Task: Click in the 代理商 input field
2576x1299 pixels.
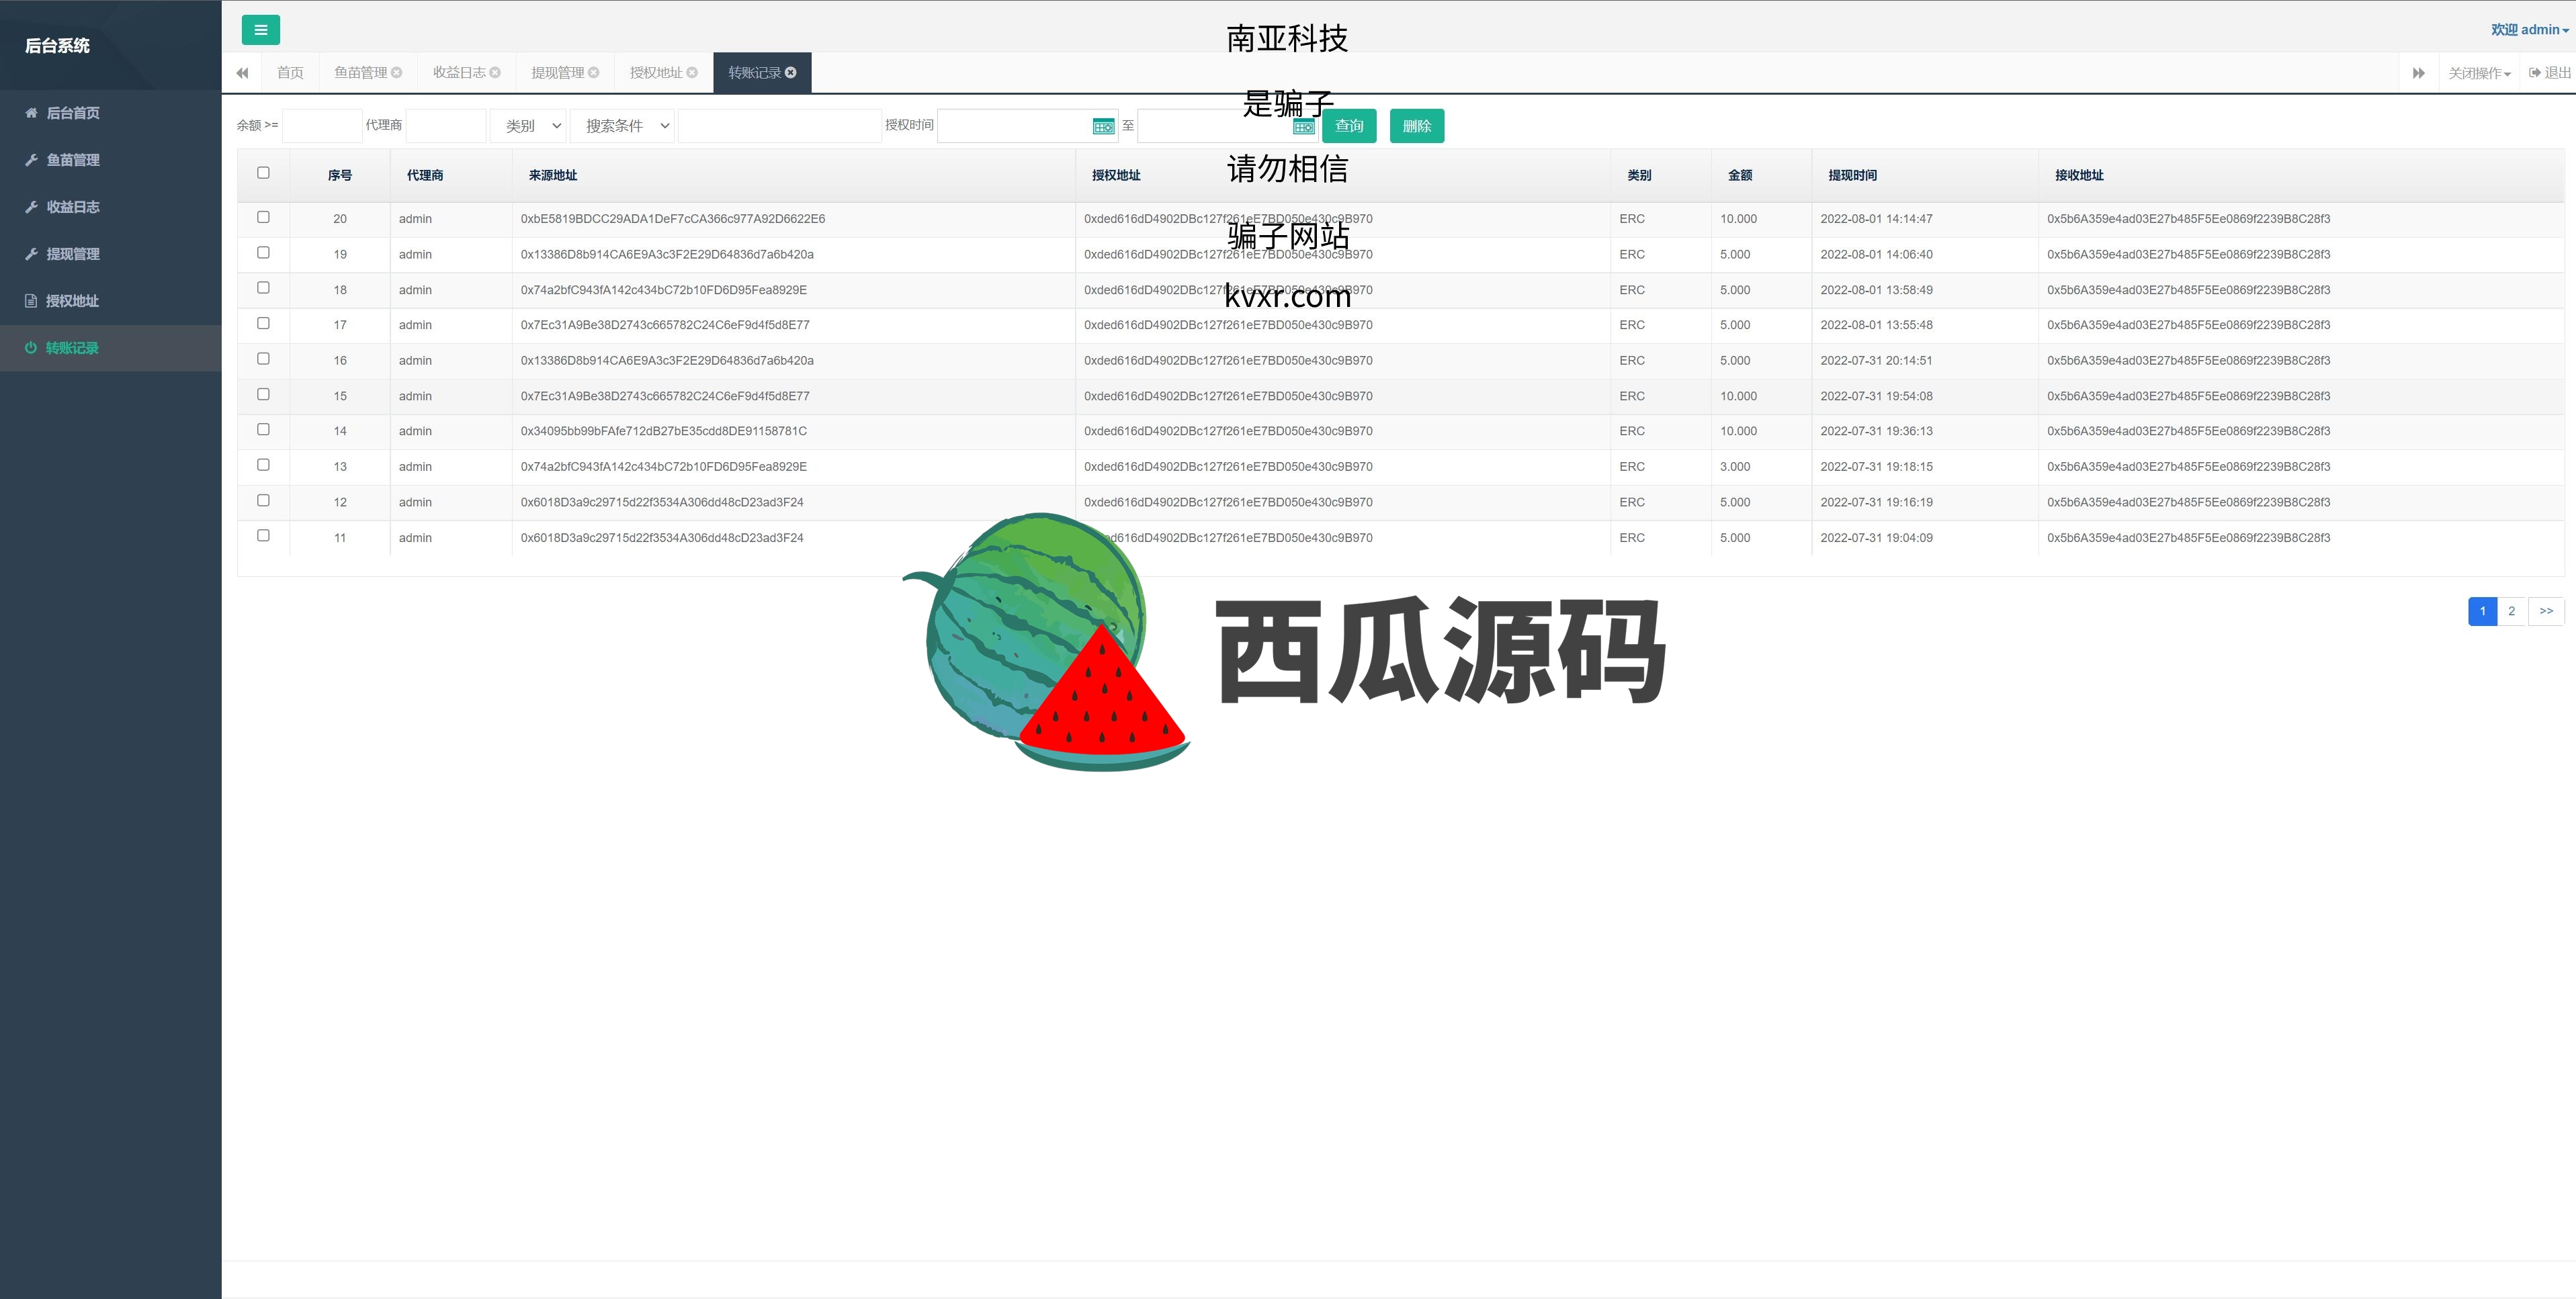Action: click(446, 126)
